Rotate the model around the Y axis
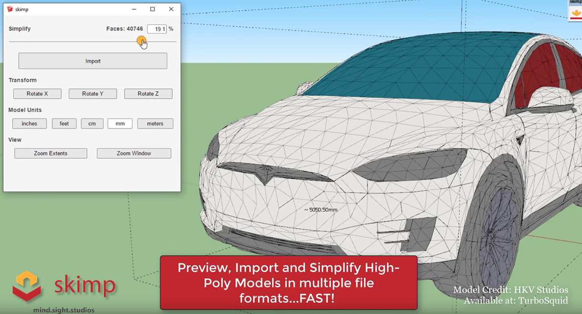This screenshot has width=582, height=314. (92, 93)
